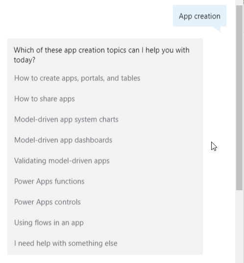Pick 'Model-driven app dashboards' topic
244x263 pixels.
[x=63, y=140]
